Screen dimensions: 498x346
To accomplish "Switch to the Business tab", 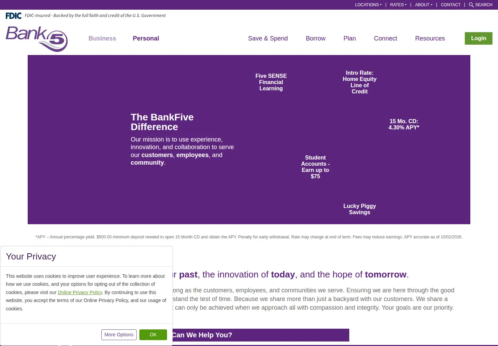I will click(x=102, y=38).
